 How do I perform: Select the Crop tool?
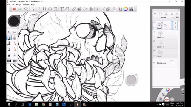pos(44,9)
